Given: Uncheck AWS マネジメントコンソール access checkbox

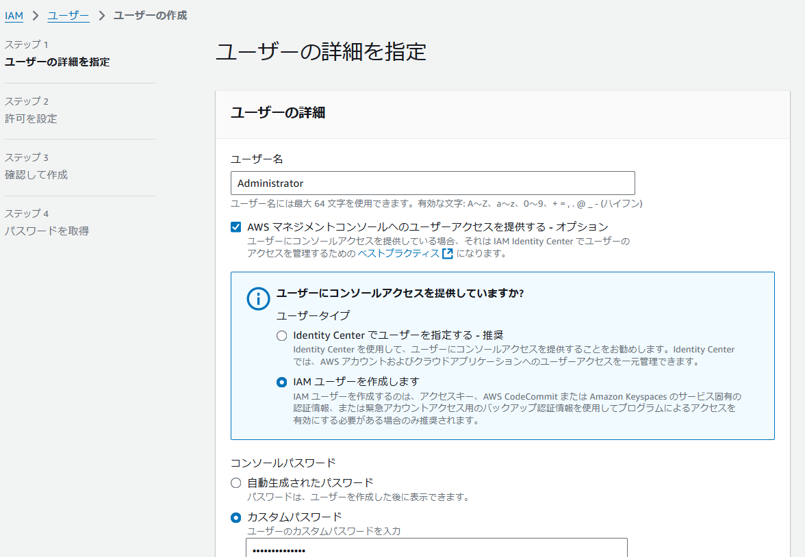Looking at the screenshot, I should tap(235, 227).
